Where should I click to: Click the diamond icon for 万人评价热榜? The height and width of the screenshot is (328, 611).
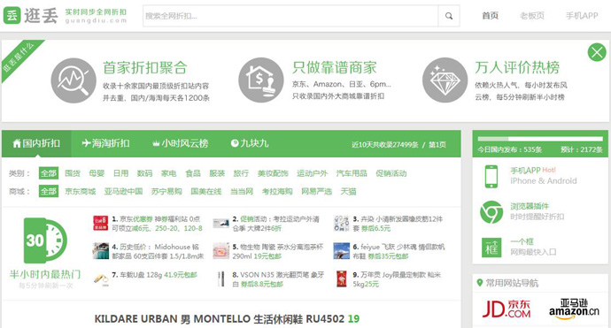(445, 80)
